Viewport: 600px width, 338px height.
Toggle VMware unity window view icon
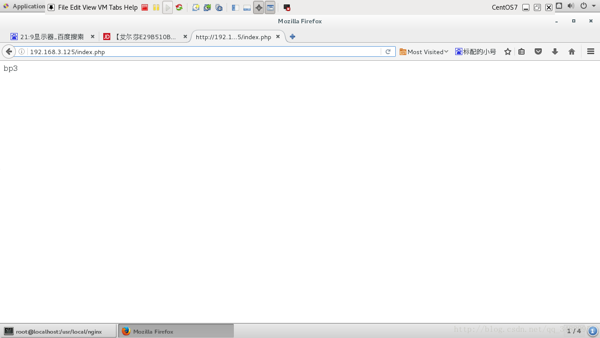(270, 7)
